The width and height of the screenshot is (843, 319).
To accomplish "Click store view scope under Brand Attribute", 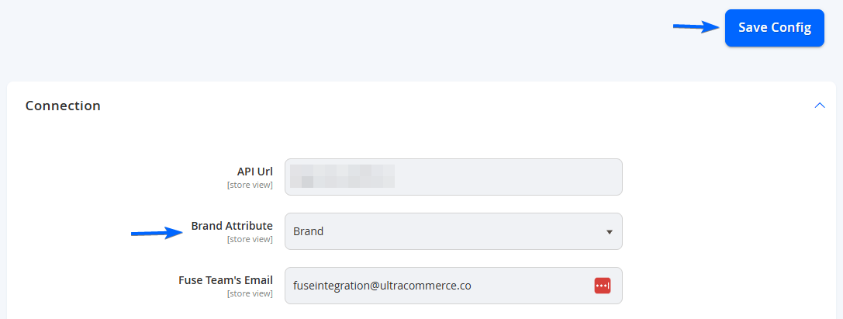I will pyautogui.click(x=250, y=239).
